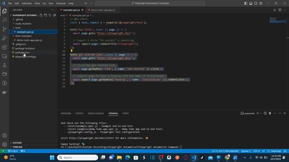
Task: Open the Terminal menu
Action: coord(61,3)
